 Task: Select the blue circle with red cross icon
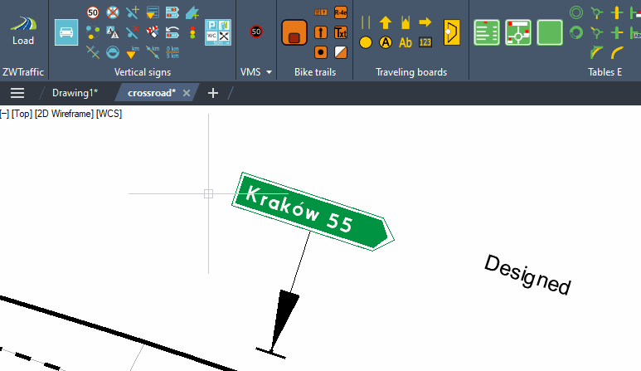(113, 12)
